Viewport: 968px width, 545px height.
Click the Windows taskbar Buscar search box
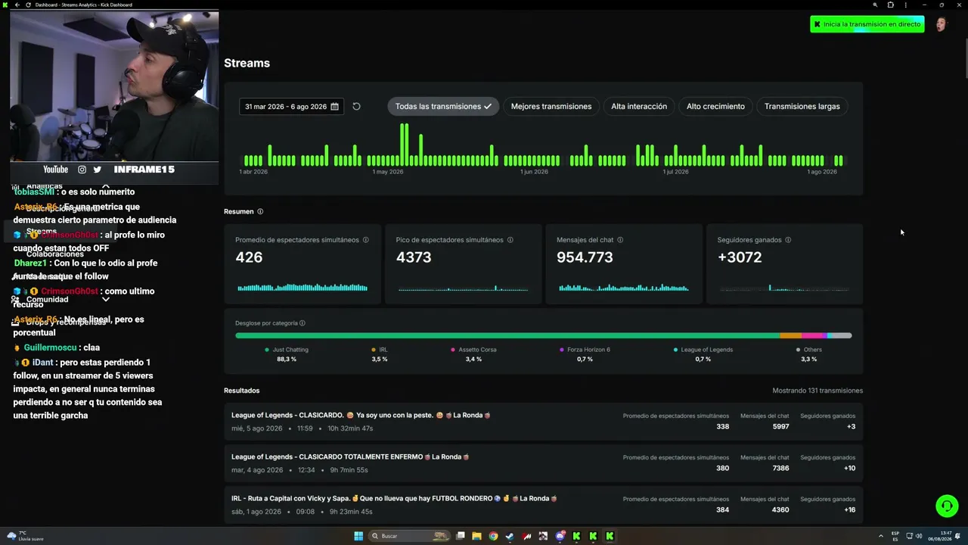tap(408, 536)
